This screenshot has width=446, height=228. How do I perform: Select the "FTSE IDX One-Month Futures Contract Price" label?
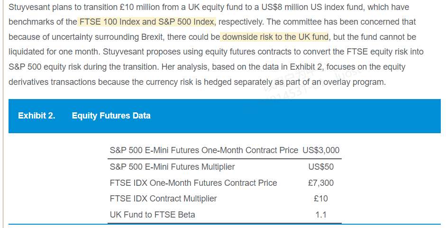(193, 183)
